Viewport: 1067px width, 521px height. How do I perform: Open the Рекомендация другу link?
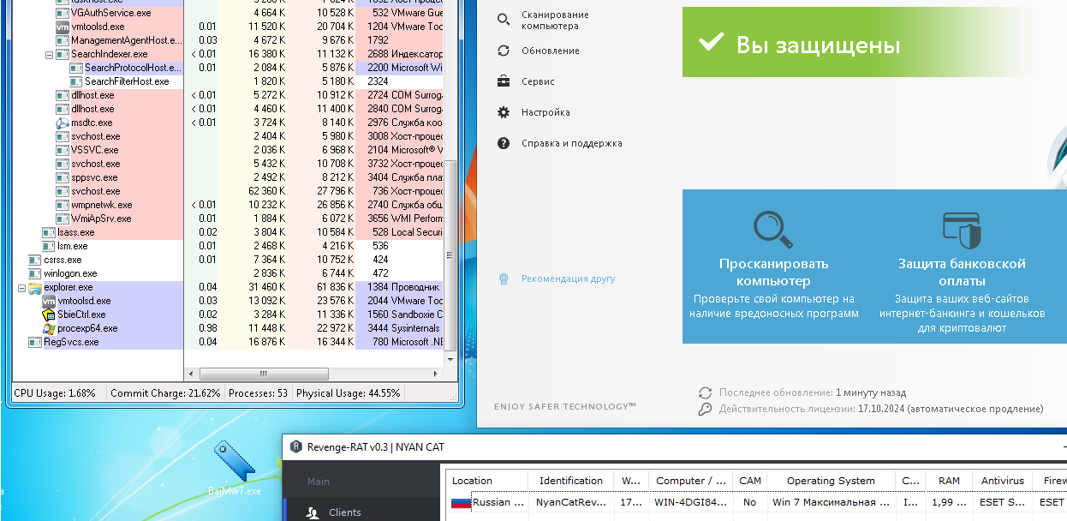click(x=568, y=278)
